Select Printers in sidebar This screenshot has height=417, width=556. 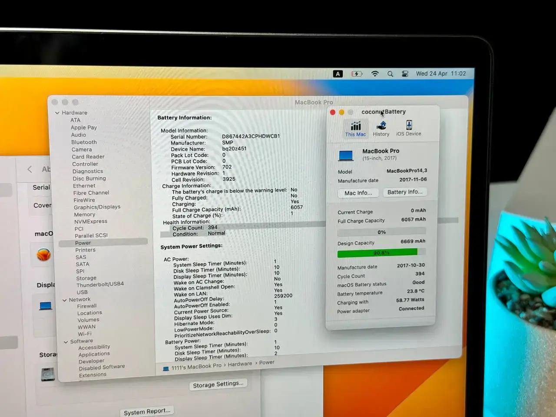[x=85, y=250]
